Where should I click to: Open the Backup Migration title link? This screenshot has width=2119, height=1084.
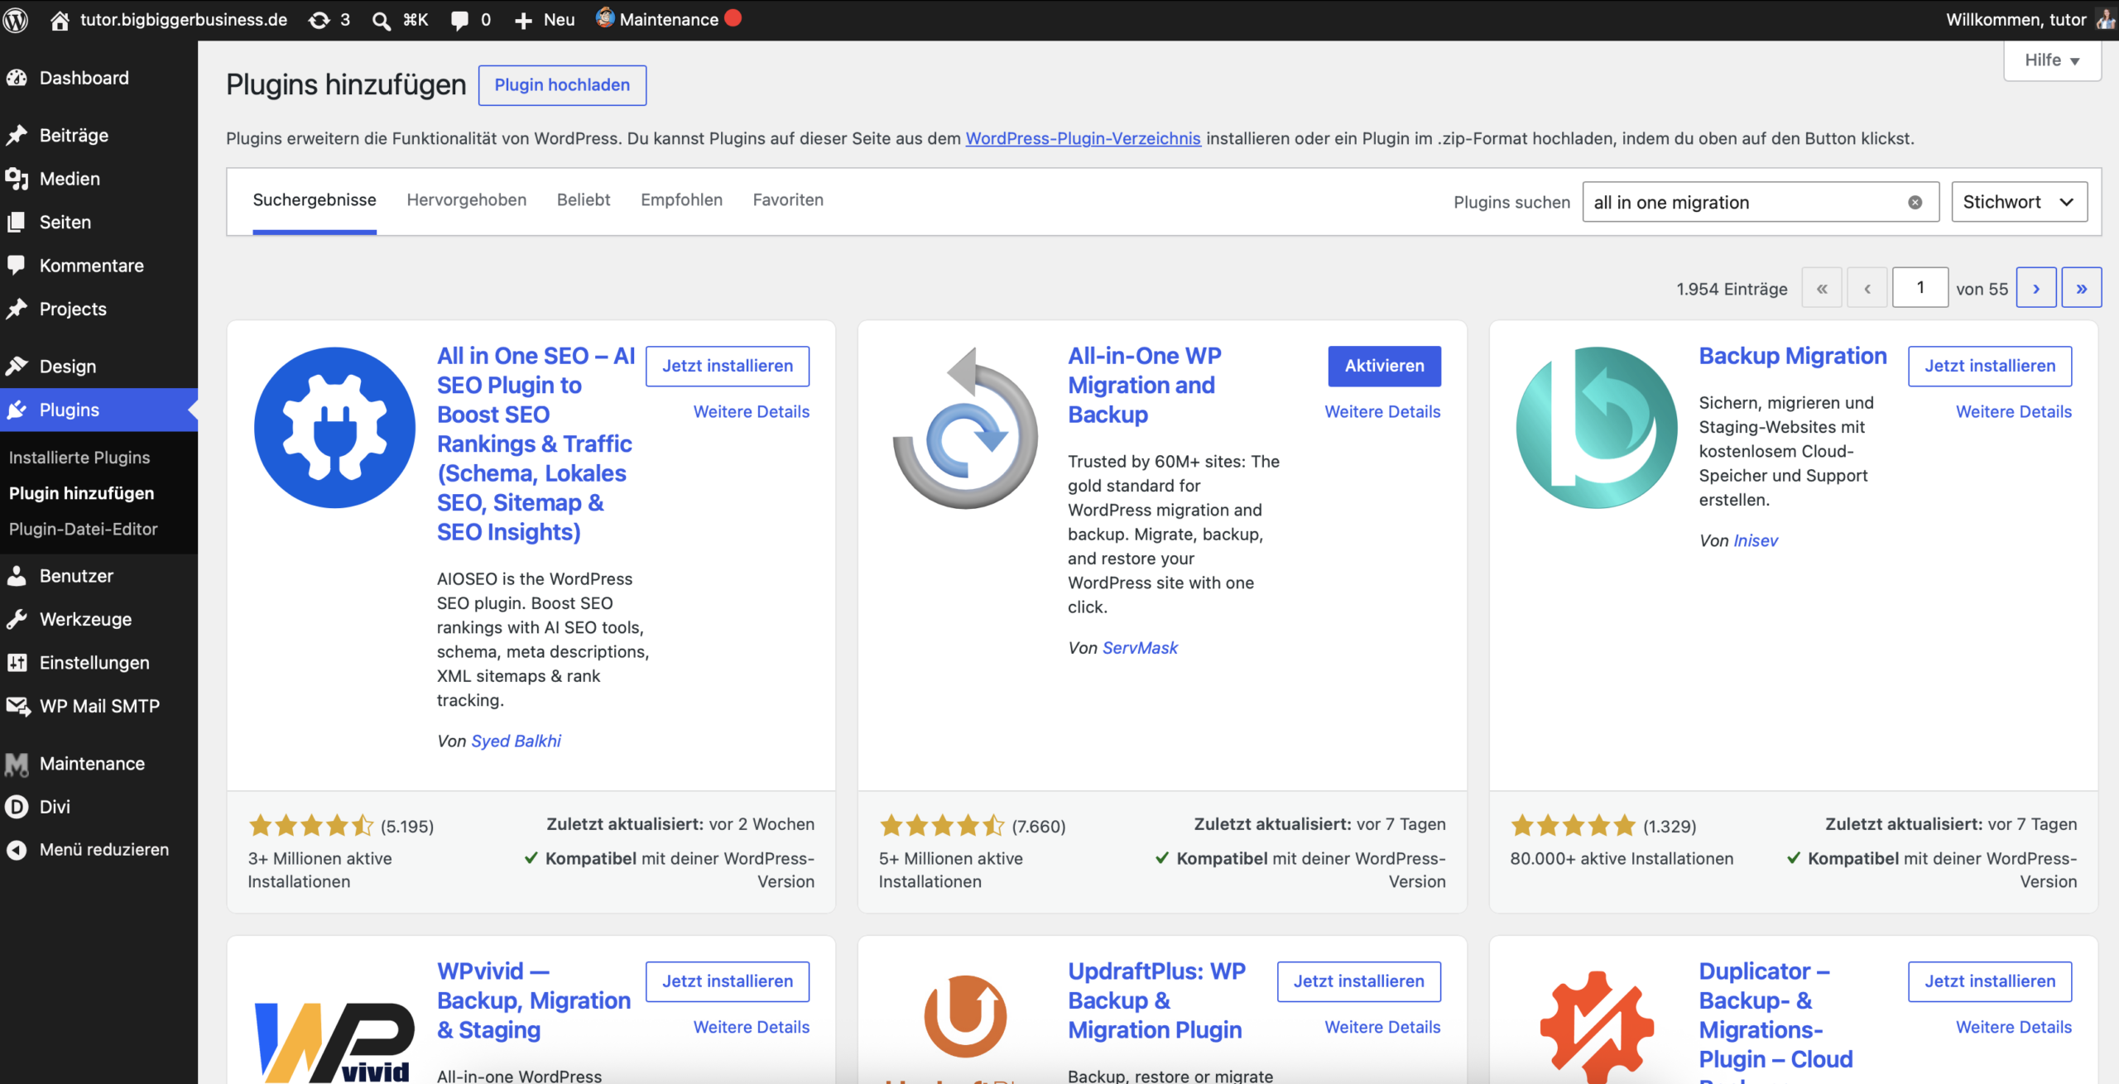tap(1793, 356)
